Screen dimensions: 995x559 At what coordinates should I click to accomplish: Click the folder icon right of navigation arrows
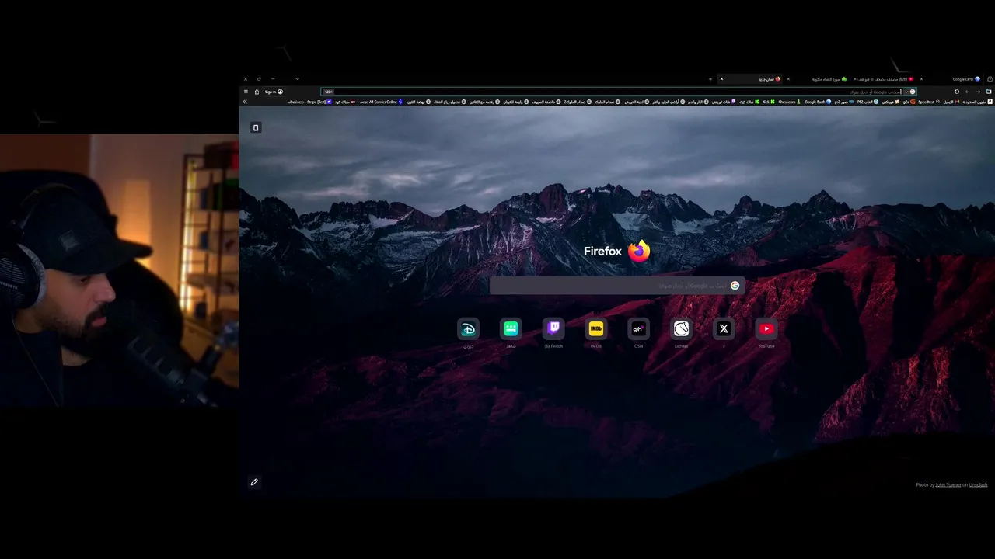989,92
